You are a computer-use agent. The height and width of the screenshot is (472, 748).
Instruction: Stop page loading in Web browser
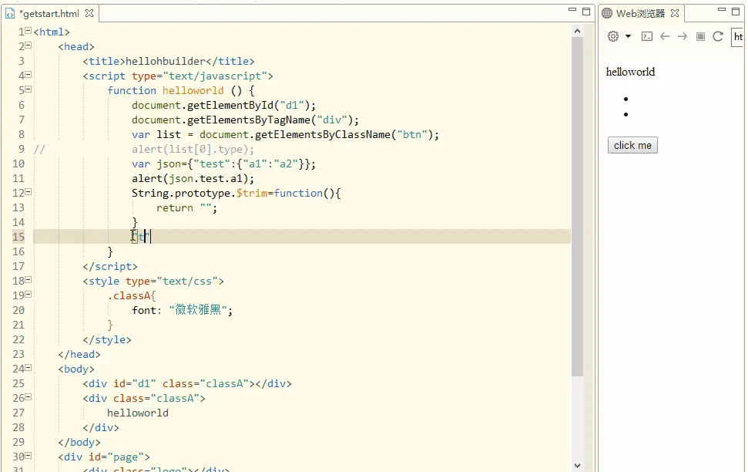click(700, 36)
